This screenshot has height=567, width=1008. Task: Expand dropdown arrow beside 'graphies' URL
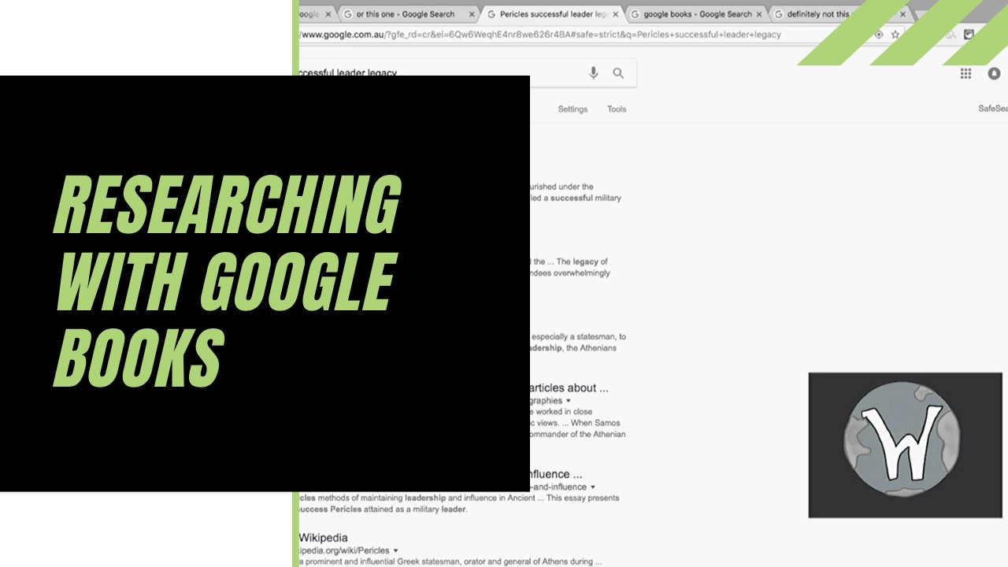click(569, 401)
